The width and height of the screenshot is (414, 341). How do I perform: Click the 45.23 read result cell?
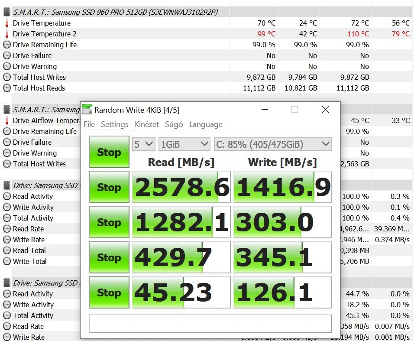point(181,292)
